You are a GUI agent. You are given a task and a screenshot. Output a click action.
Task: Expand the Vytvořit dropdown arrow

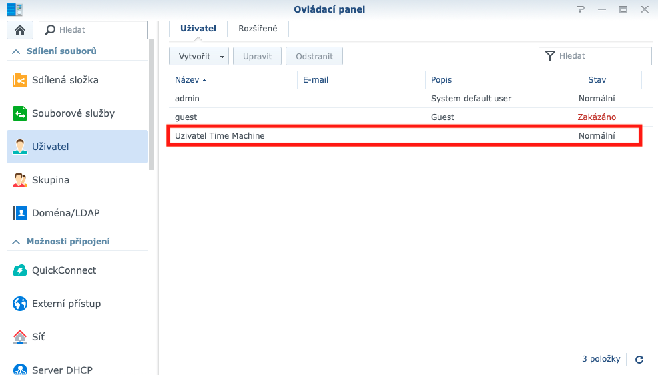click(222, 57)
